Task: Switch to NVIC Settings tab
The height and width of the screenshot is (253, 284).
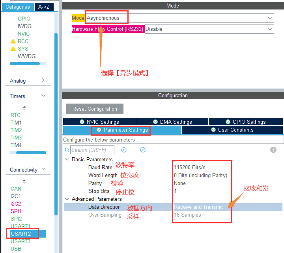Action: 99,122
